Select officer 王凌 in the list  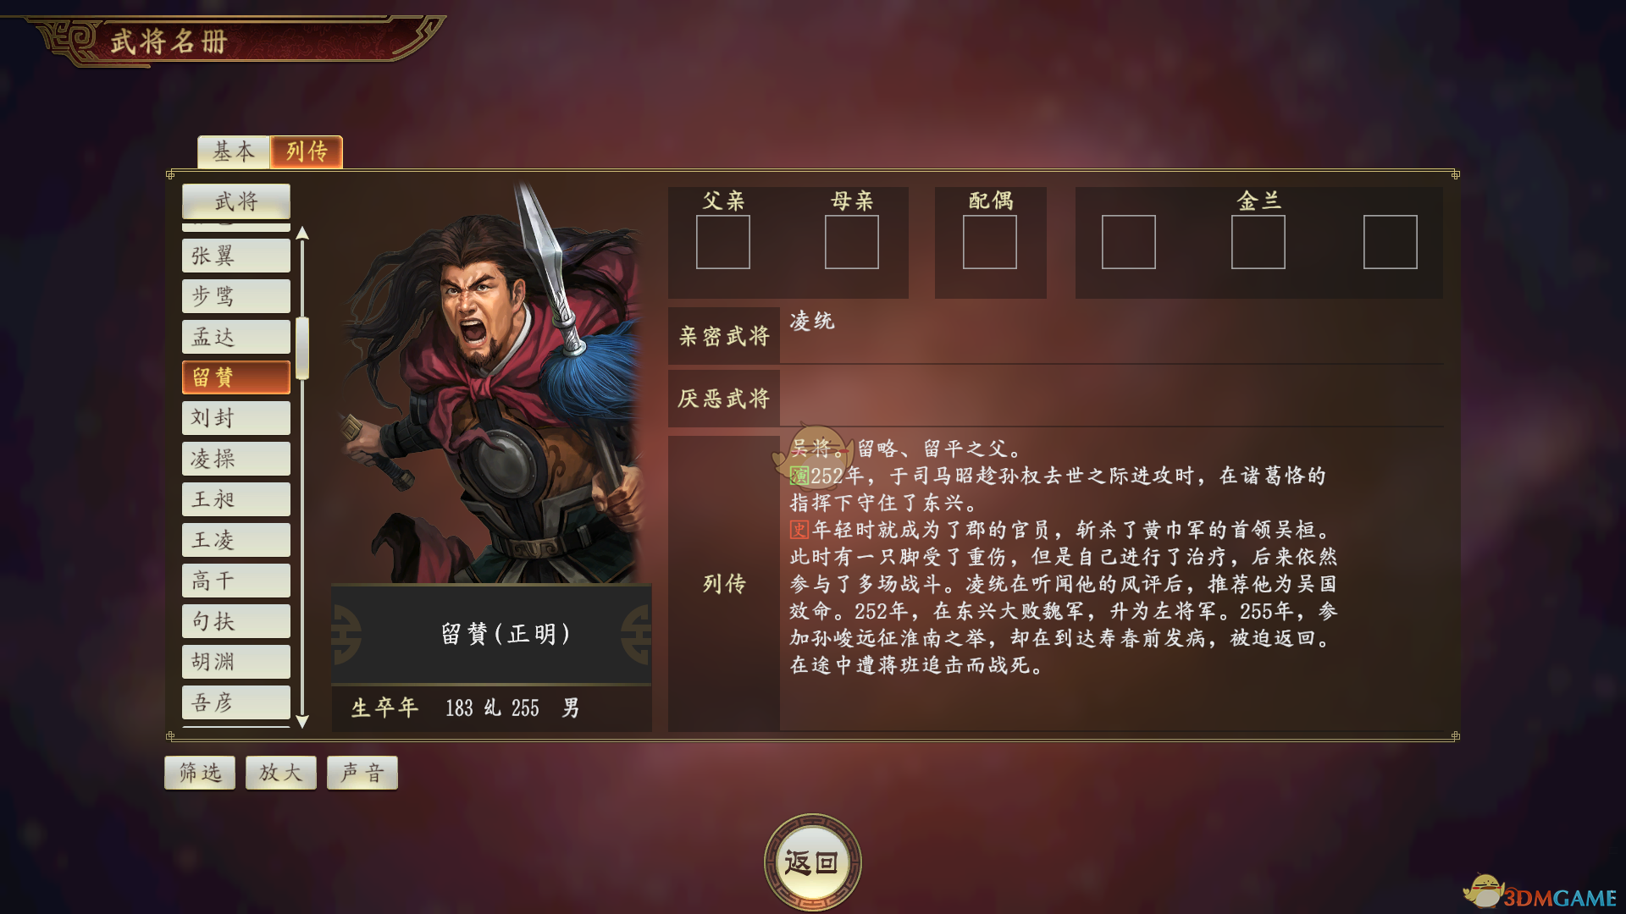(x=236, y=540)
